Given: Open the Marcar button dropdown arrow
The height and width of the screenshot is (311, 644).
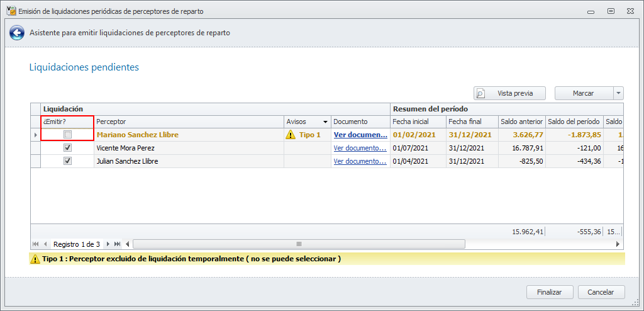Looking at the screenshot, I should [619, 93].
